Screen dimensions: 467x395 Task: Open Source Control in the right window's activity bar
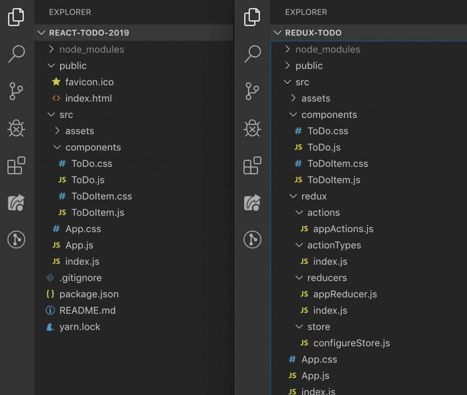[252, 91]
